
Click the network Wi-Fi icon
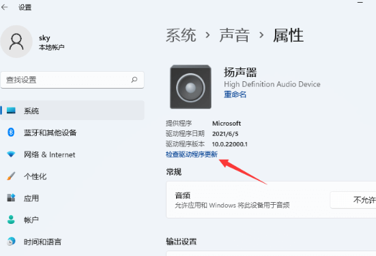(11, 154)
